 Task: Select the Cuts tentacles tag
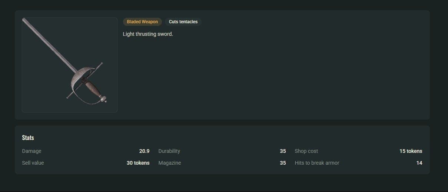tap(183, 22)
